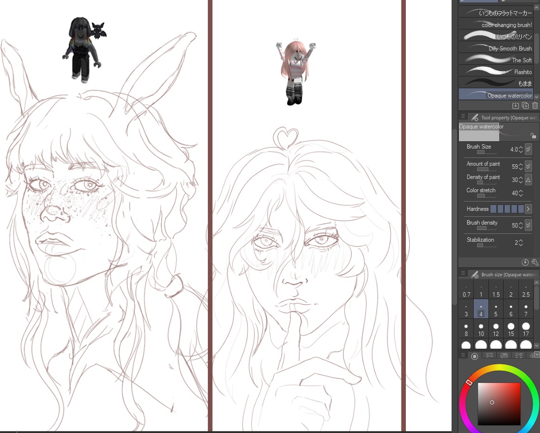Image resolution: width=540 pixels, height=433 pixels.
Task: Open Brush density dynamics settings button
Action: pos(528,225)
